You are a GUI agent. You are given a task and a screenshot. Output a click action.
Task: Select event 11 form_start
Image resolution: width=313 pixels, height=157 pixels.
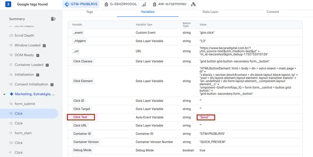click(20, 133)
